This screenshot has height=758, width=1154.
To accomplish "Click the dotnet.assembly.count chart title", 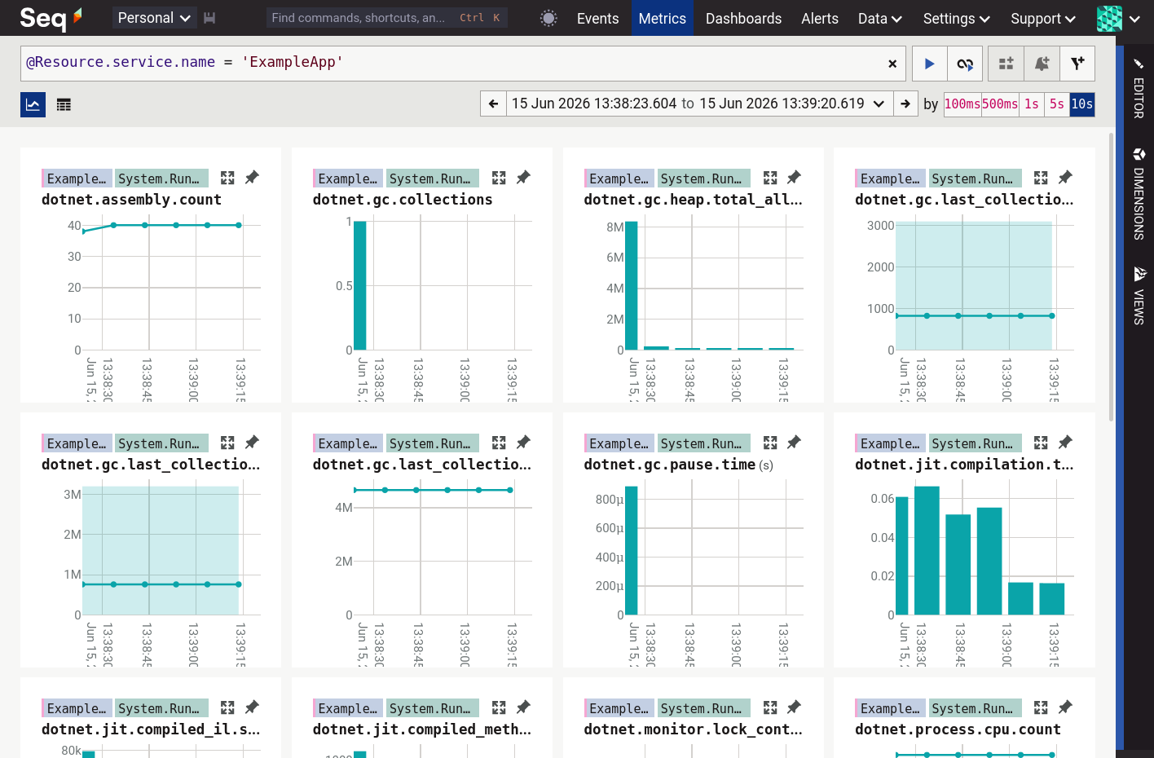I will coord(131,200).
